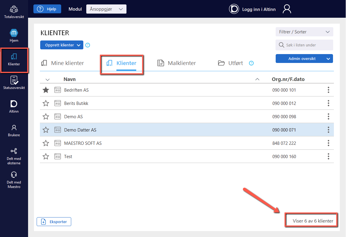Click client card icon for Demo AS
The width and height of the screenshot is (346, 237).
point(58,116)
